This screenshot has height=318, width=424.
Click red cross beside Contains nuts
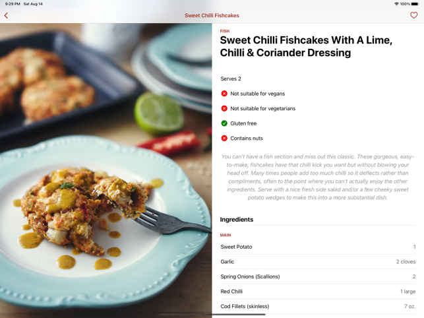coord(224,139)
